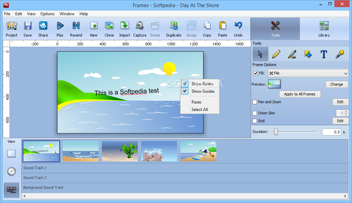
Task: Edit the Pan and Zoom settings
Action: click(340, 102)
